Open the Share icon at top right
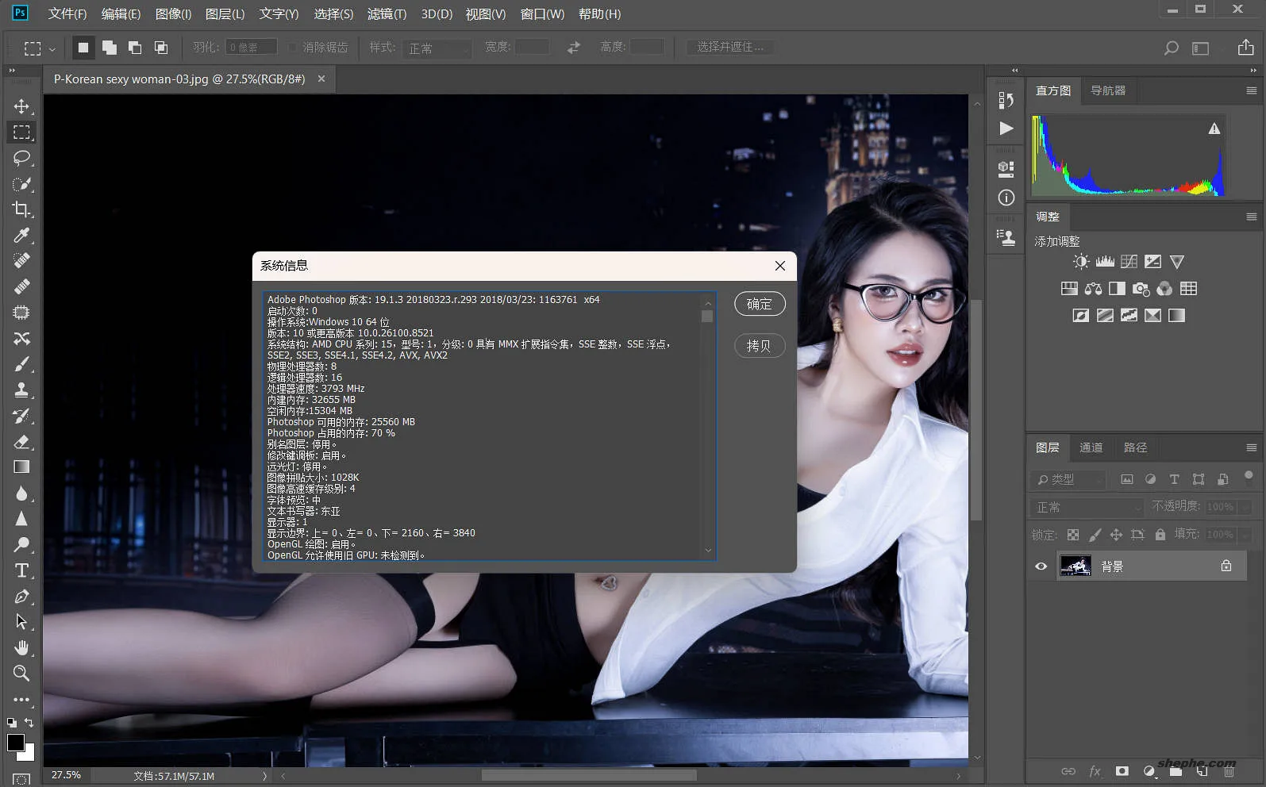This screenshot has height=787, width=1266. [x=1246, y=48]
